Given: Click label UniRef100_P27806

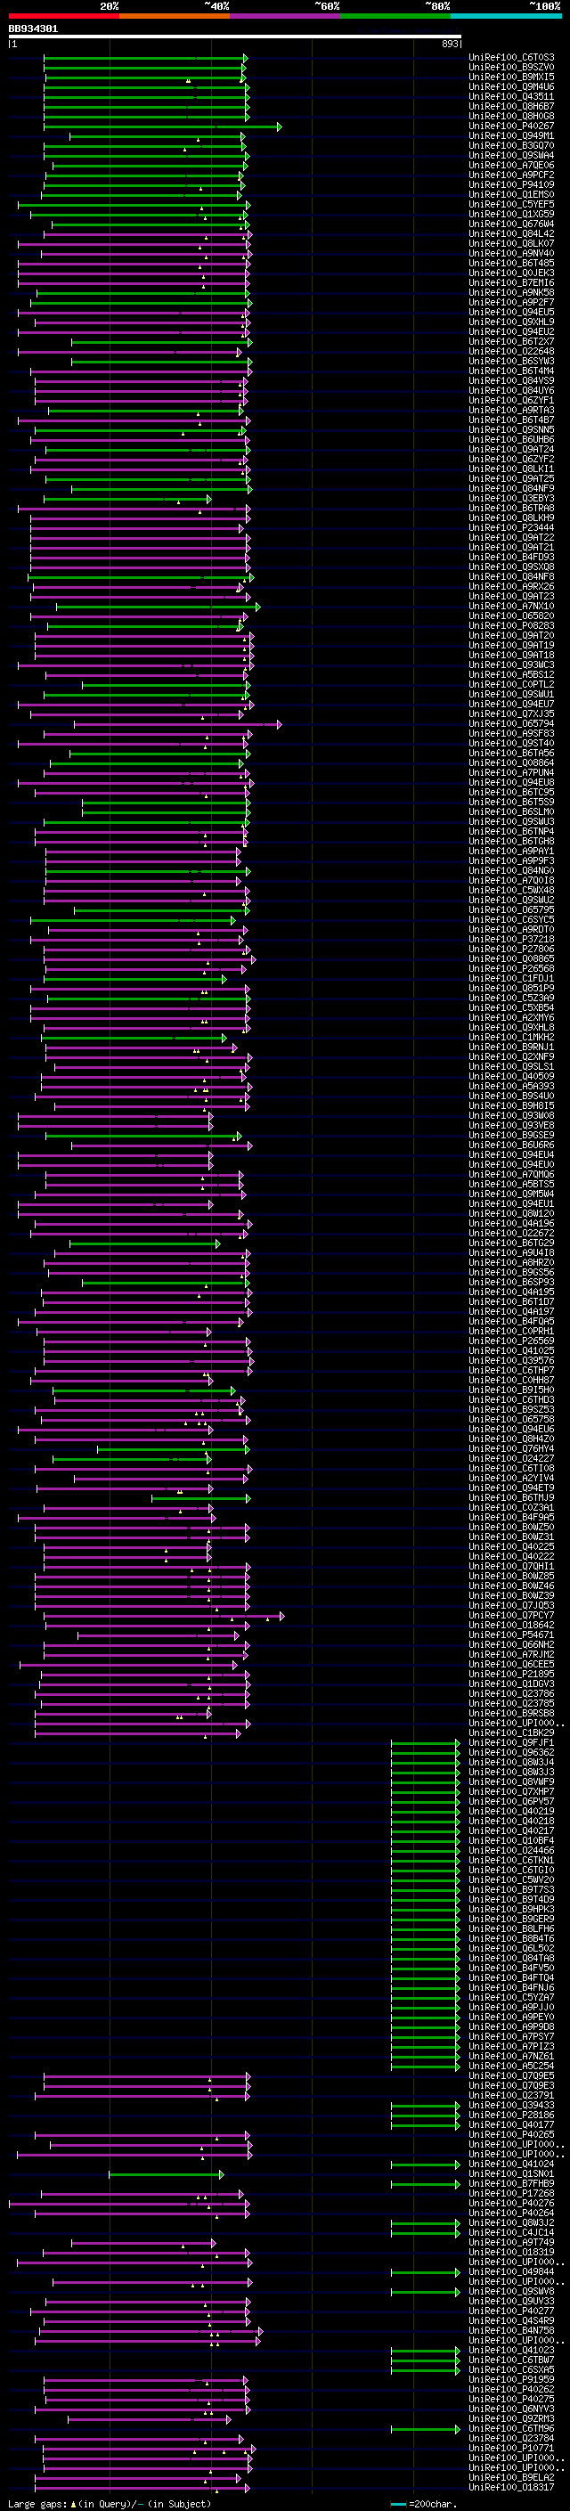Looking at the screenshot, I should [x=511, y=950].
